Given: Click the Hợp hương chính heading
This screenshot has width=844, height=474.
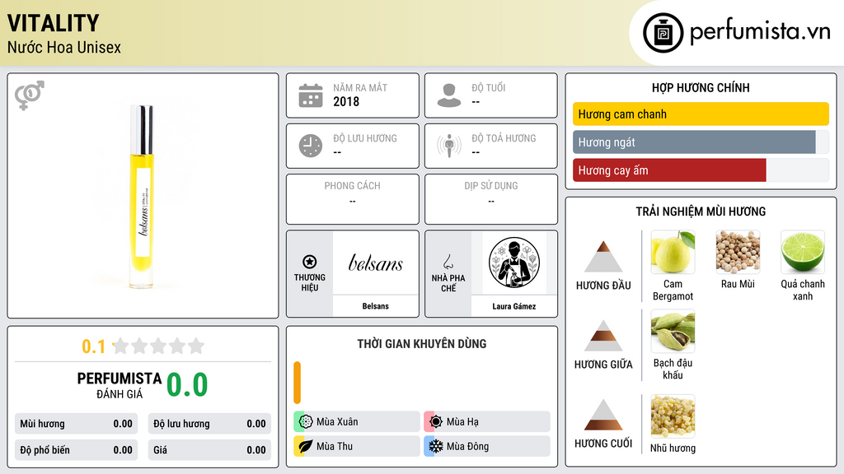Looking at the screenshot, I should 701,87.
